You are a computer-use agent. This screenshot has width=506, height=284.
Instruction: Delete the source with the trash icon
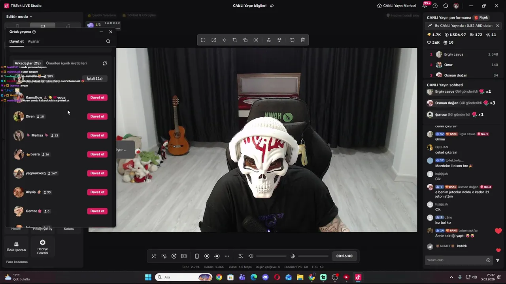pos(303,40)
